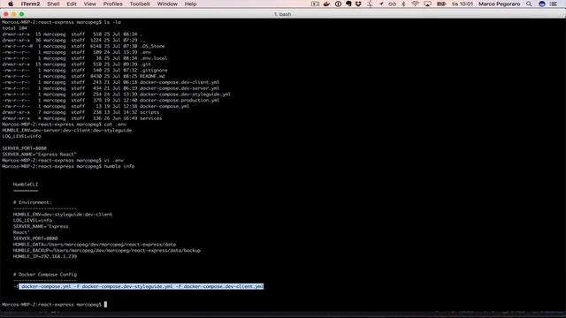This screenshot has width=566, height=318.
Task: Click 'docker-compose.production.yml' in the file listing
Action: [180, 100]
